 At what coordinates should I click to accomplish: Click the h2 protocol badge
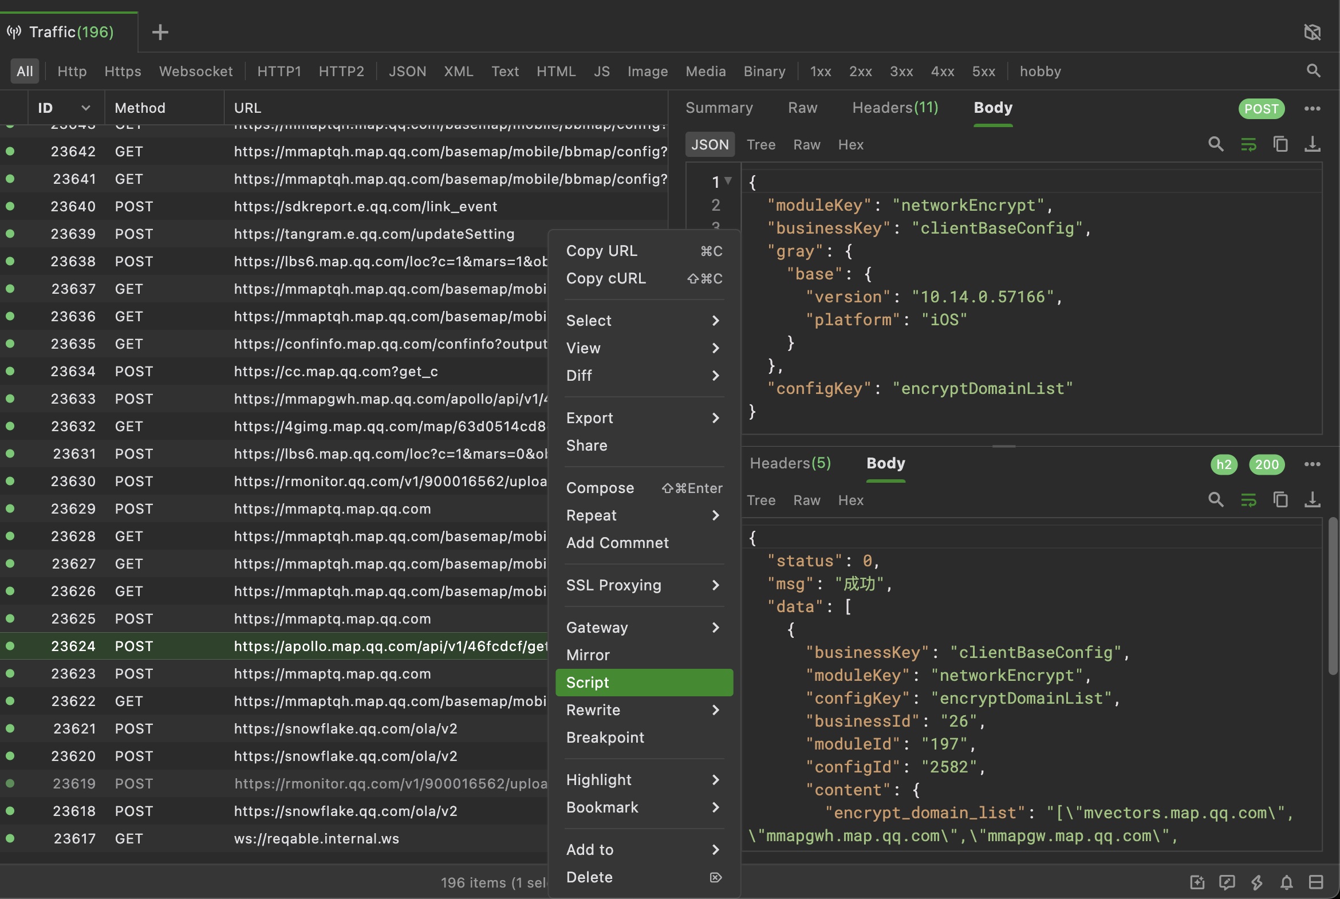pyautogui.click(x=1224, y=464)
